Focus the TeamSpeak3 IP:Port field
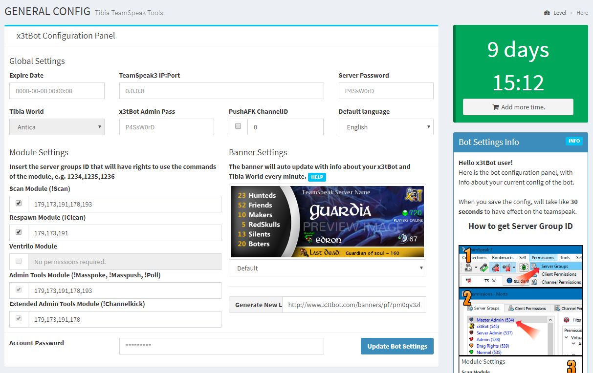Image resolution: width=593 pixels, height=373 pixels. (221, 91)
